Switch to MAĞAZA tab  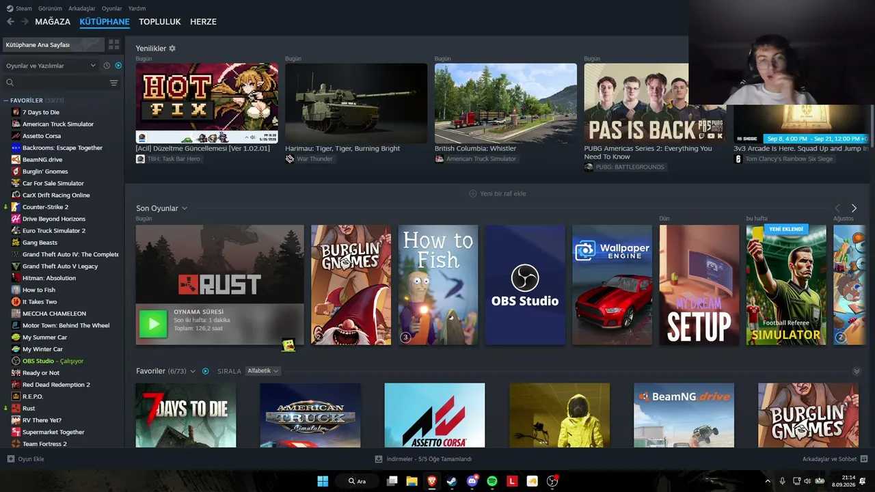(x=53, y=22)
